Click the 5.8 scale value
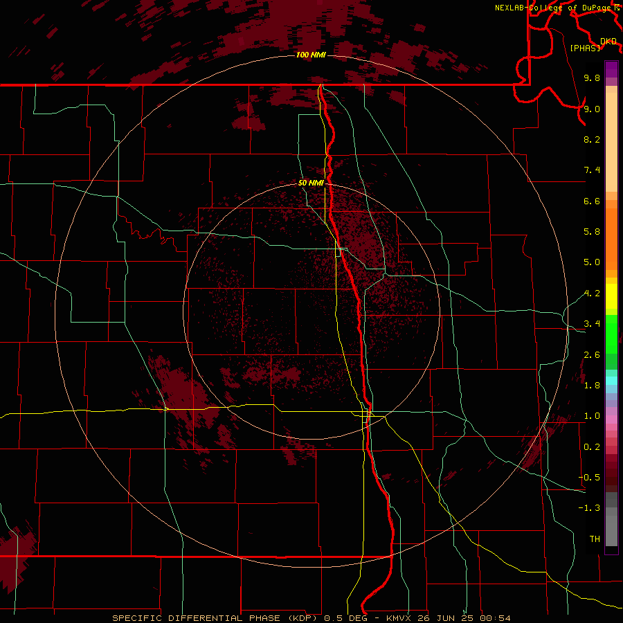The height and width of the screenshot is (623, 623). [x=592, y=232]
